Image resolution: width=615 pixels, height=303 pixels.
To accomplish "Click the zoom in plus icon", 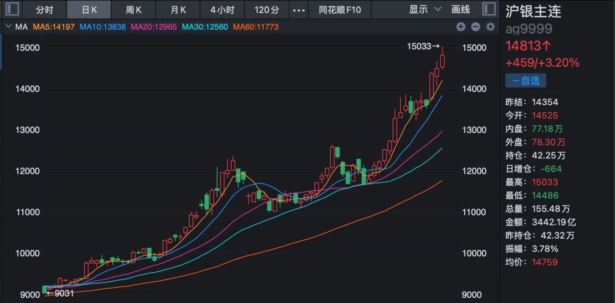I will tap(461, 27).
